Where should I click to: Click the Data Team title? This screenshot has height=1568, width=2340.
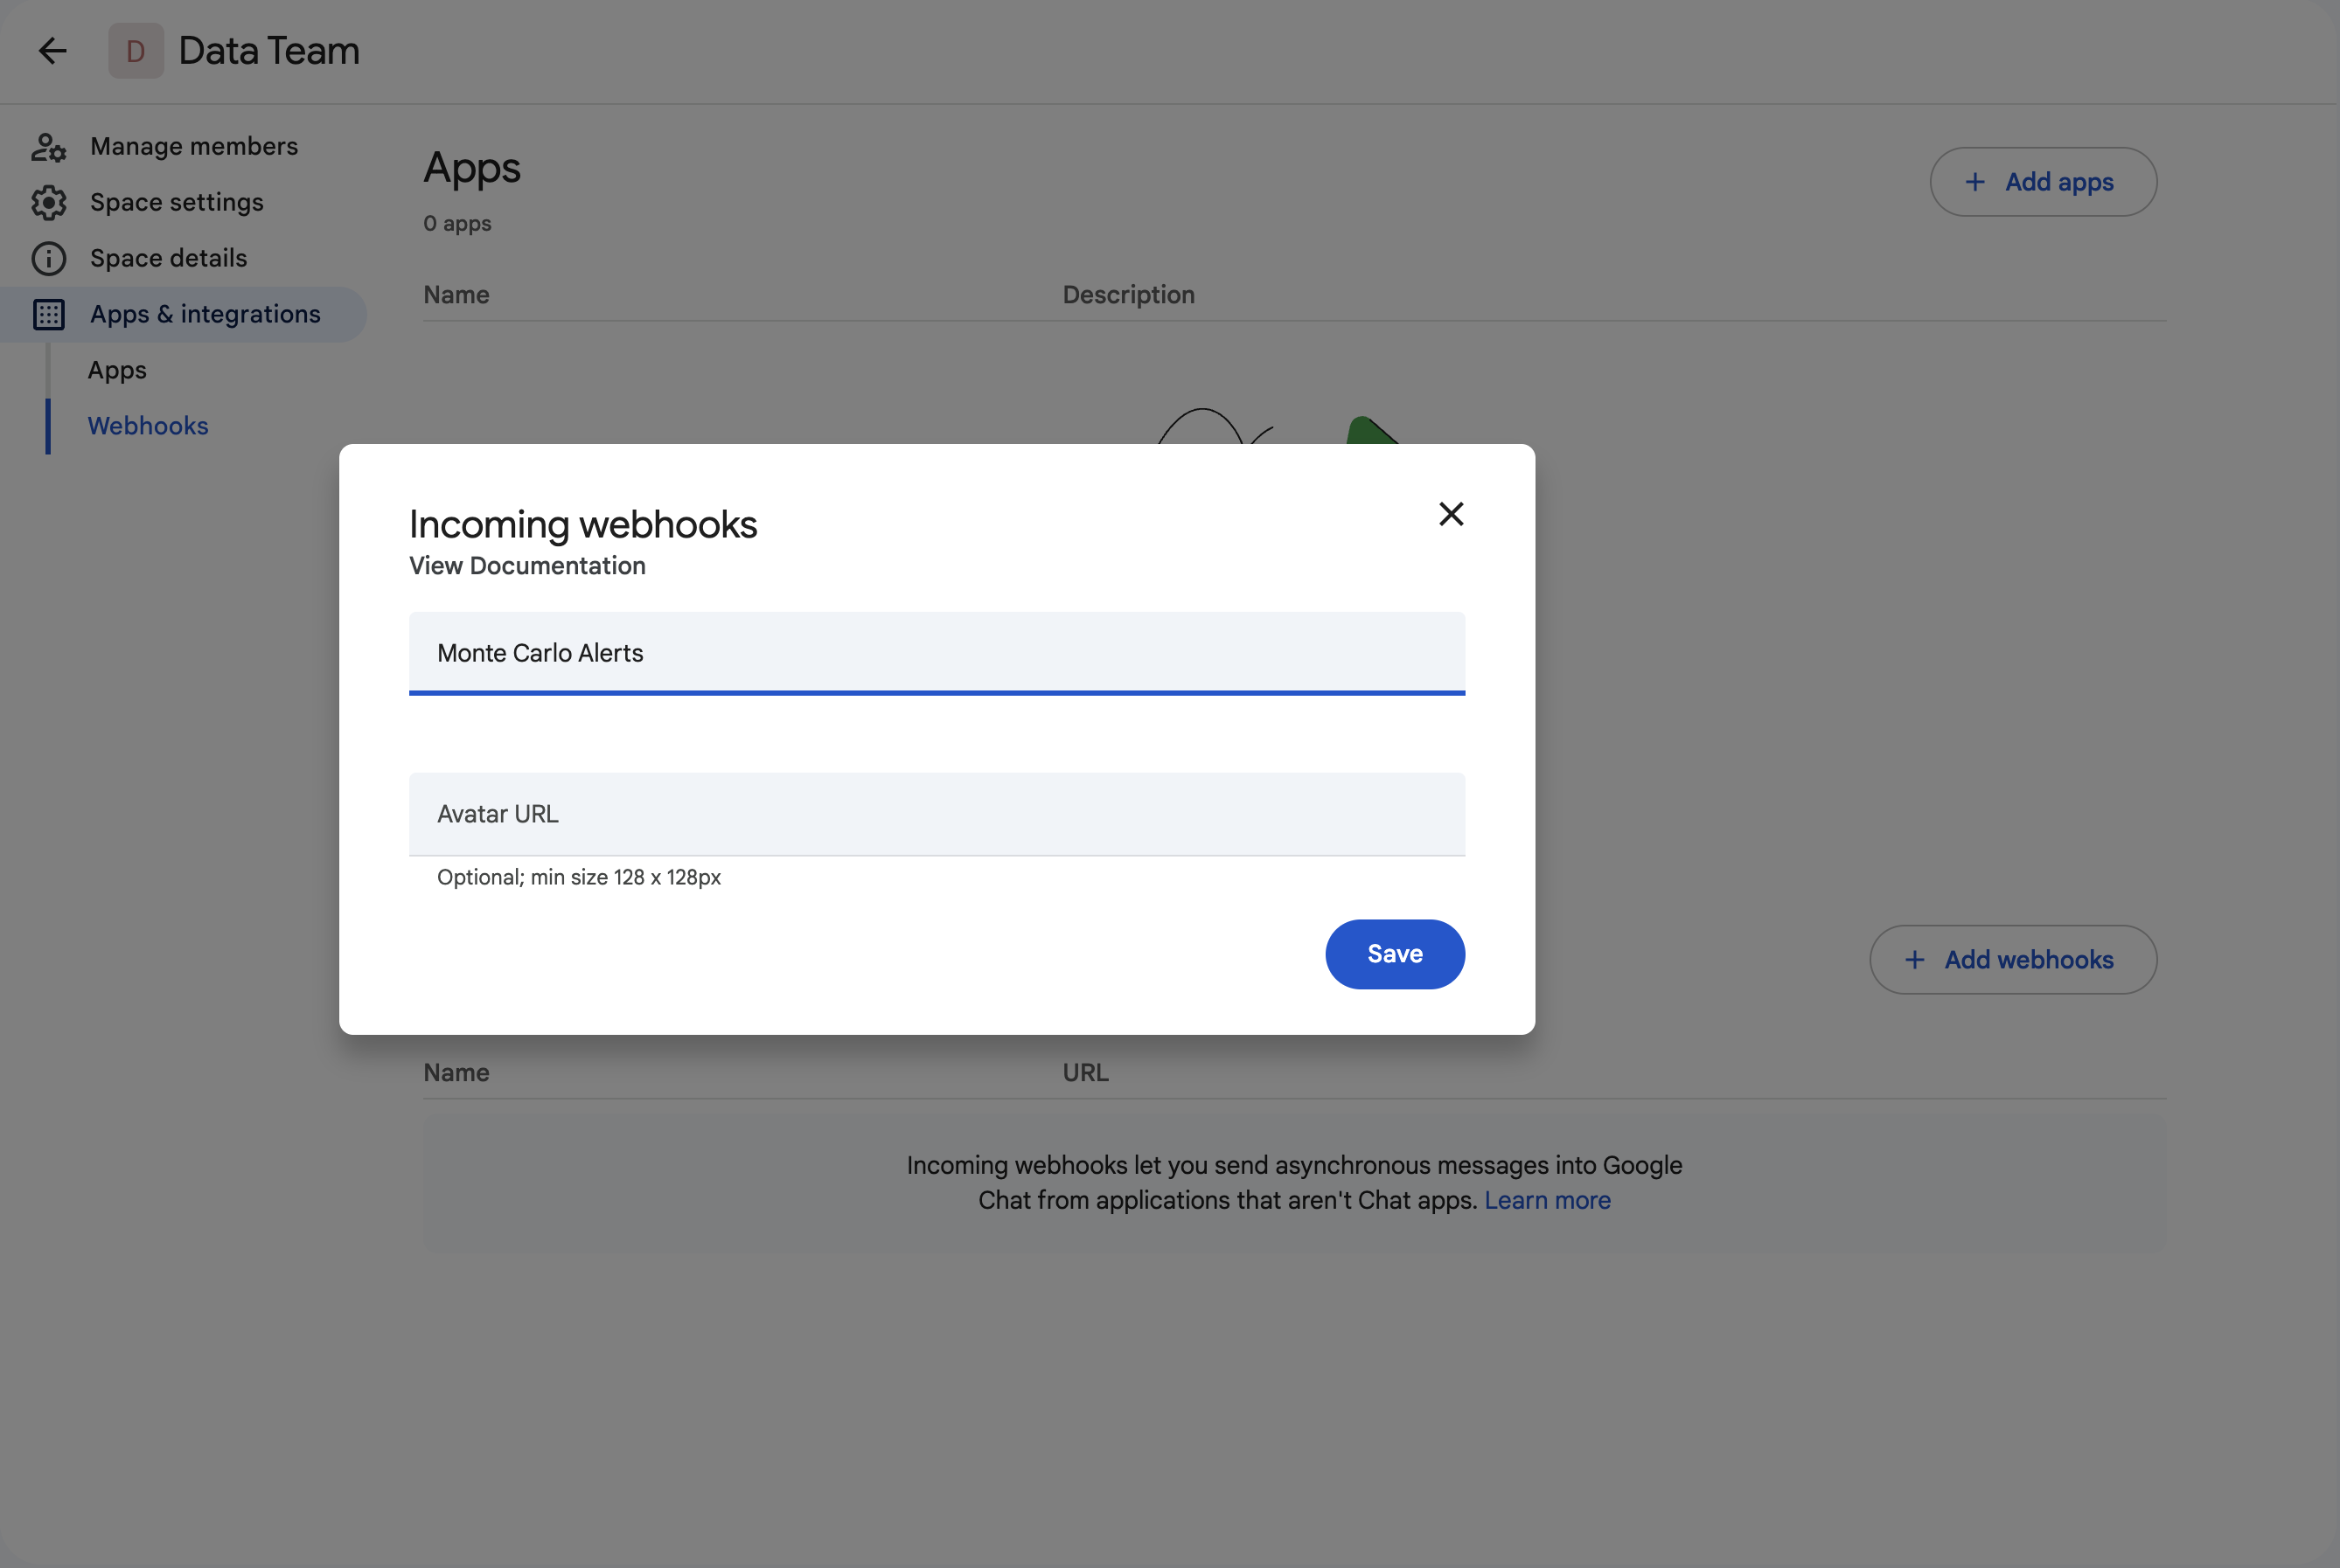pyautogui.click(x=269, y=51)
